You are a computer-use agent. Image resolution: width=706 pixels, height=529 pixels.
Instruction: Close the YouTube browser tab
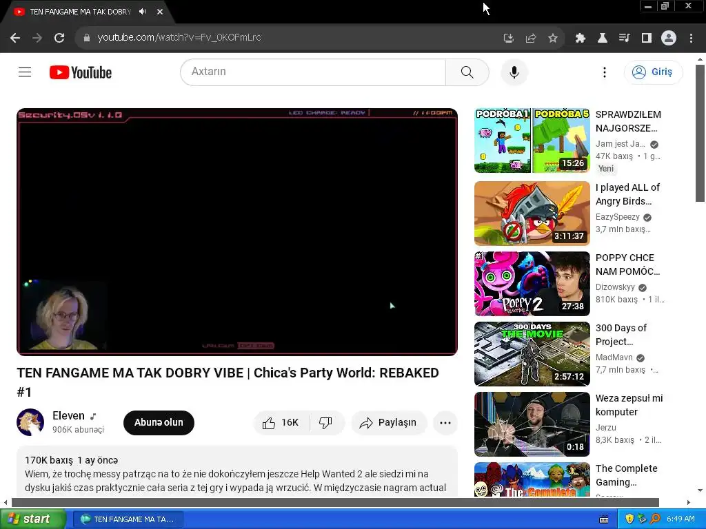pyautogui.click(x=160, y=12)
